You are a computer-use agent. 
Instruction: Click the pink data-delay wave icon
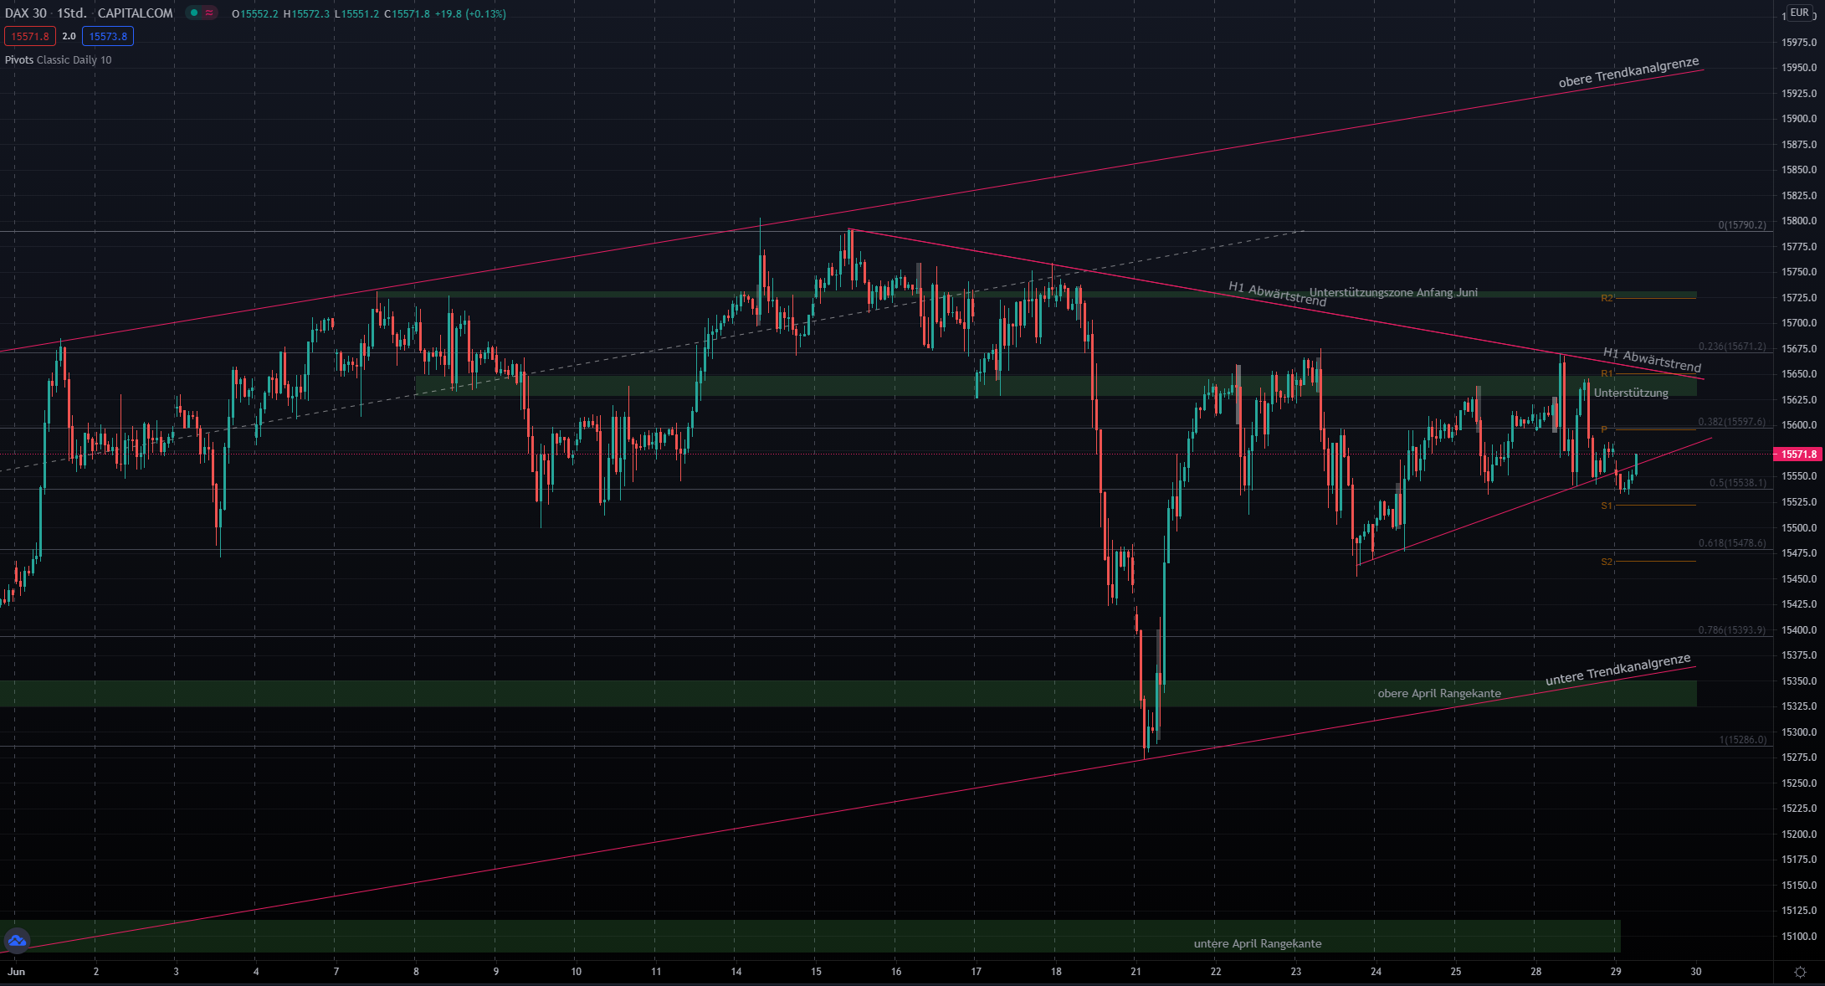tap(209, 13)
